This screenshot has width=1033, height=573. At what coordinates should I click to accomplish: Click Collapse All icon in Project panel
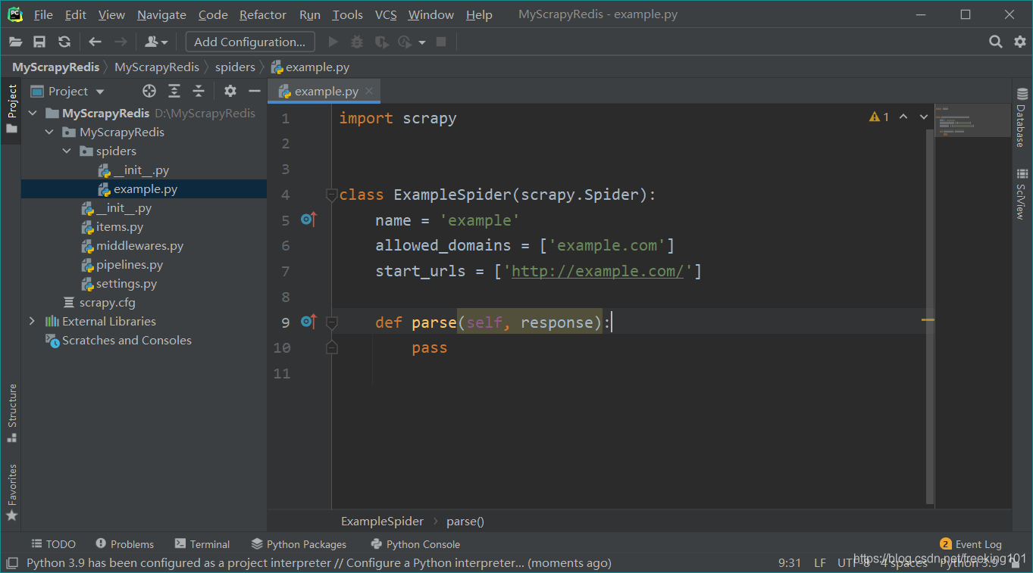(199, 92)
